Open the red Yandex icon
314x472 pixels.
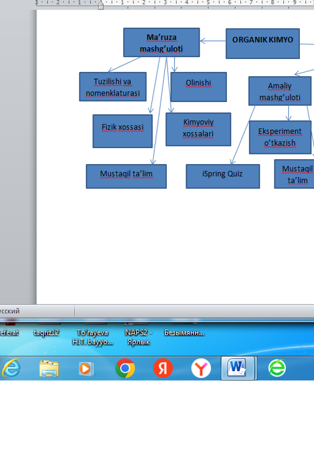[x=163, y=368]
